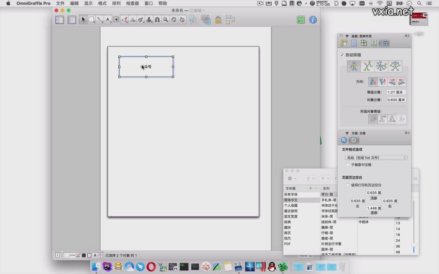This screenshot has height=274, width=439.
Task: Collapse the canvas diagram layout section triangle
Action: click(347, 36)
